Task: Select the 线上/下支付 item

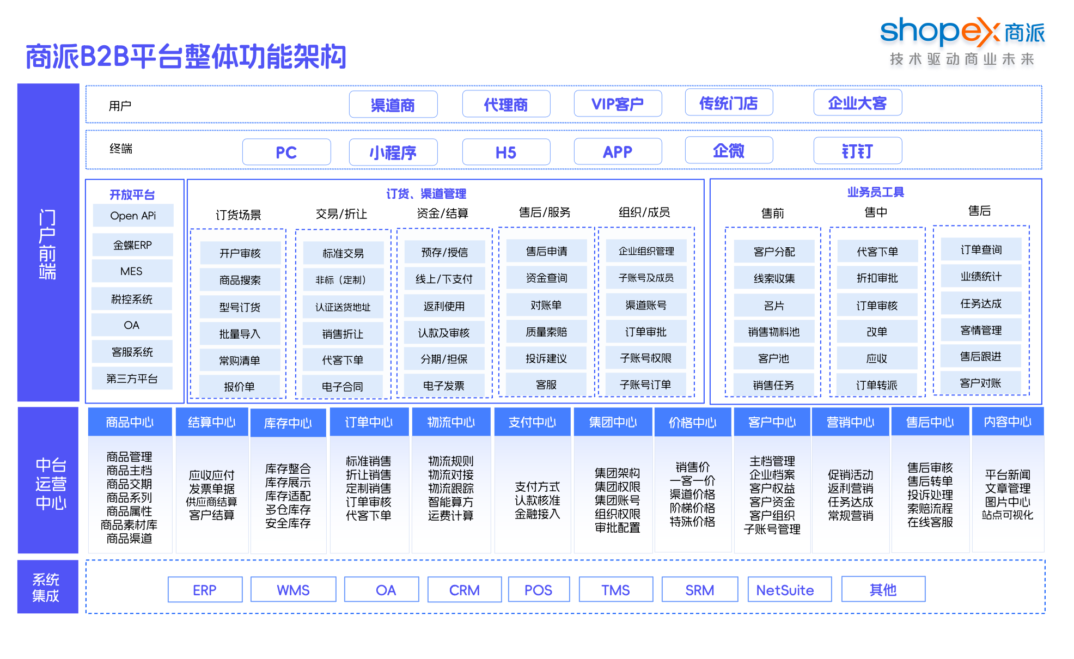Action: (x=444, y=279)
